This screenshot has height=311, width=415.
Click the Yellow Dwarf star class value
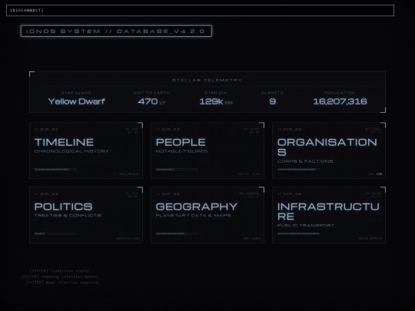[x=77, y=101]
